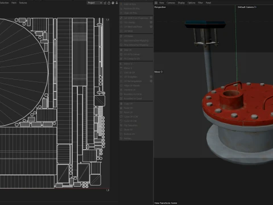Click the UV Weld and Relax icon
This screenshot has width=273, height=205.
pos(121,27)
